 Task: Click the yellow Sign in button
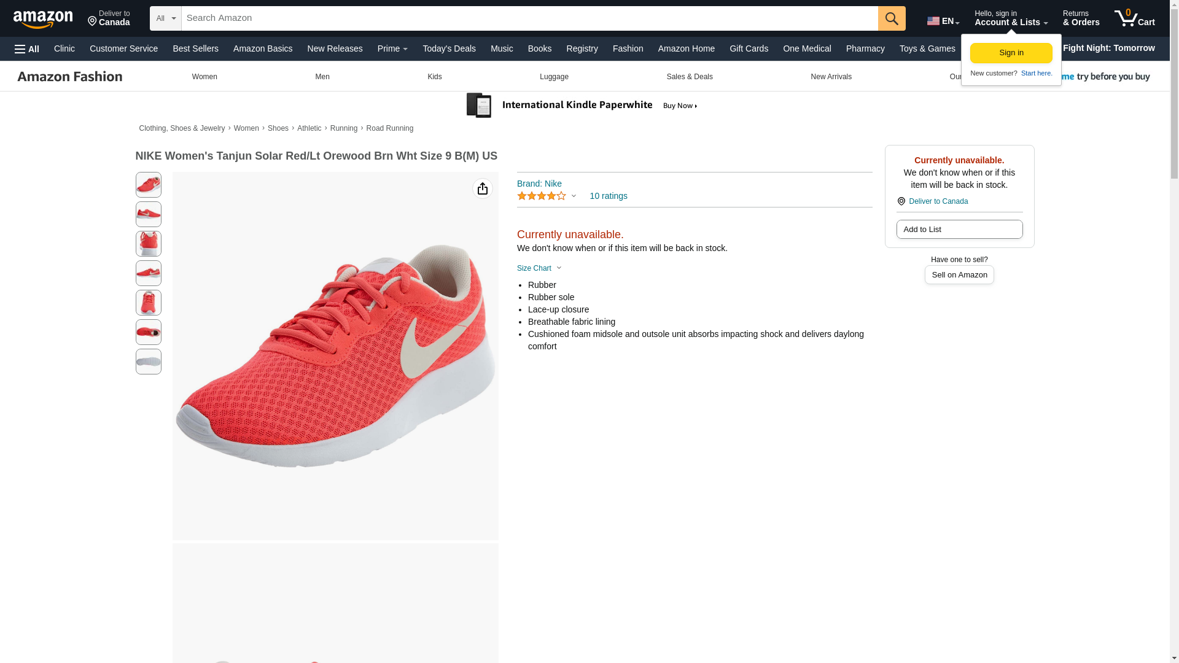tap(1011, 53)
